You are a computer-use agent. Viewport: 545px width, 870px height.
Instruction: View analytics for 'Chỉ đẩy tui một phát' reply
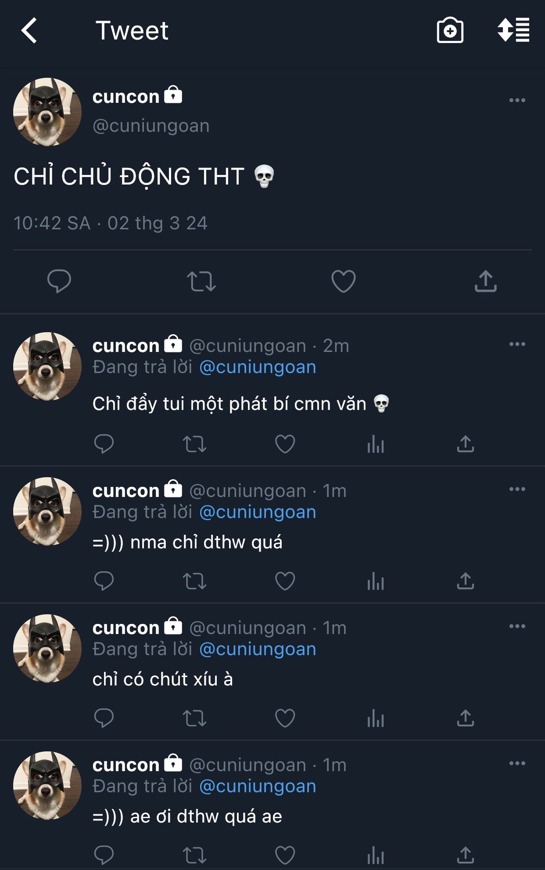[x=376, y=444]
